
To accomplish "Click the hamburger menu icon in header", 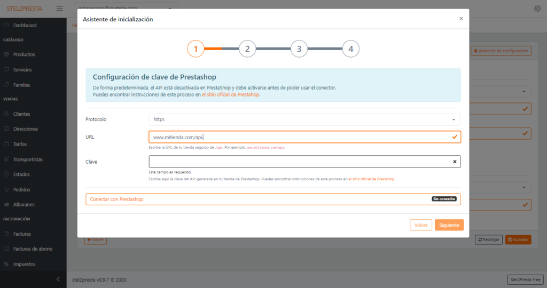I will tap(59, 9).
